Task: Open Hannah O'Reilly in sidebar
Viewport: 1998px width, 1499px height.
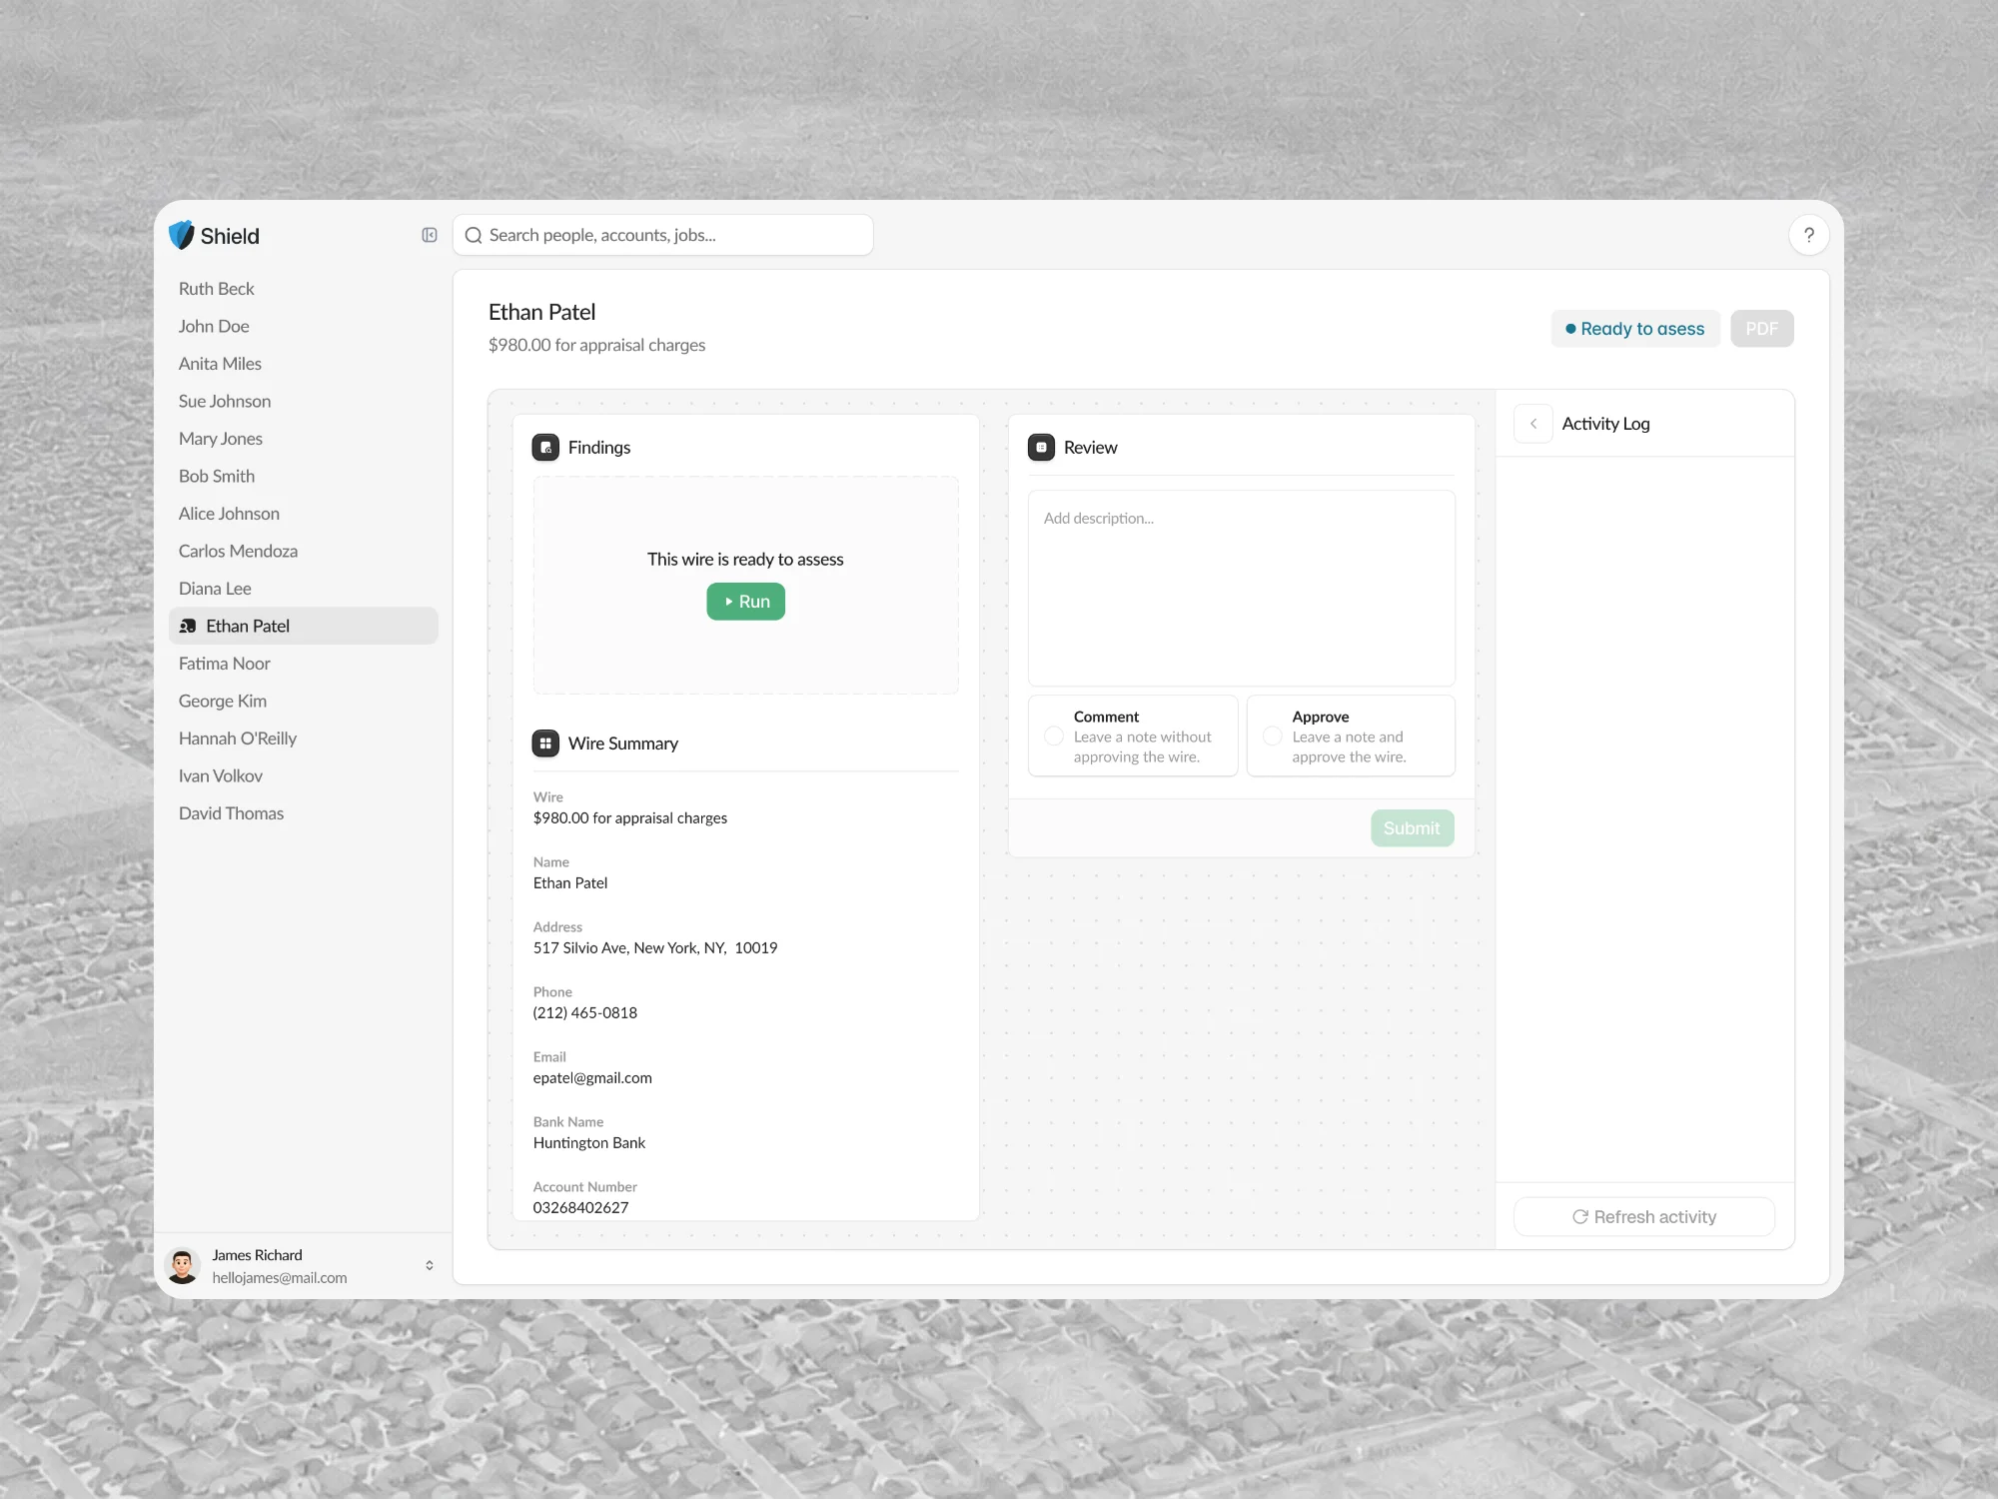Action: 238,739
